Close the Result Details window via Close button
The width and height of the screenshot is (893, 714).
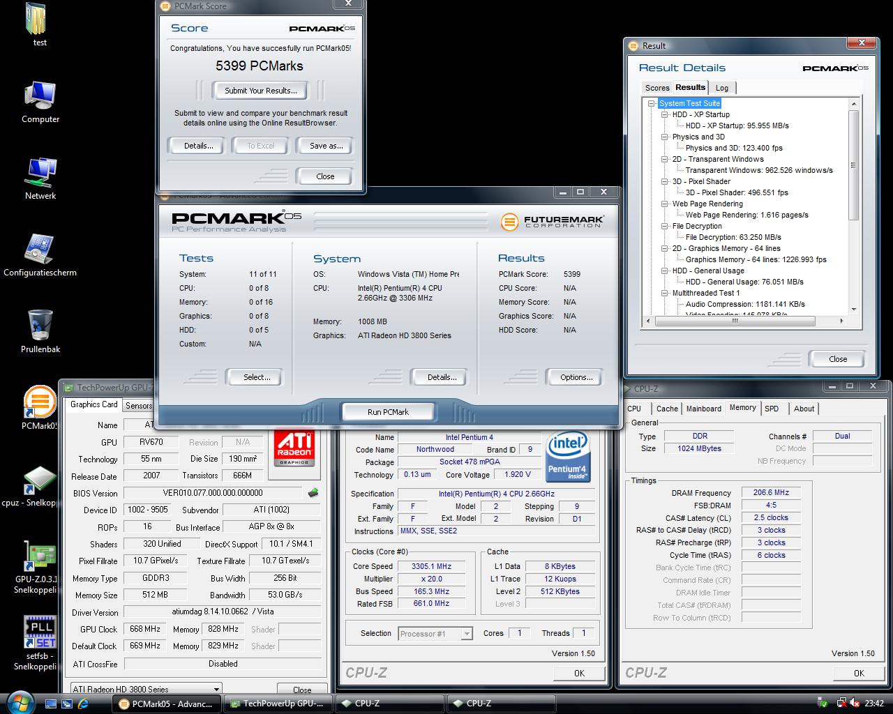pyautogui.click(x=838, y=359)
